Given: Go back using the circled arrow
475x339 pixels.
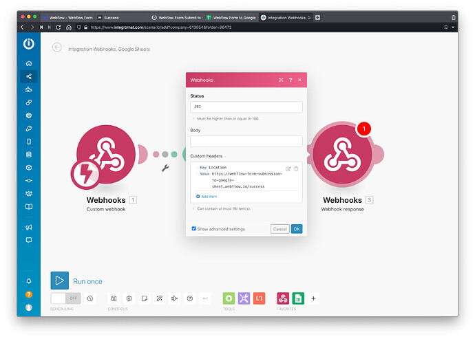Looking at the screenshot, I should coord(57,47).
